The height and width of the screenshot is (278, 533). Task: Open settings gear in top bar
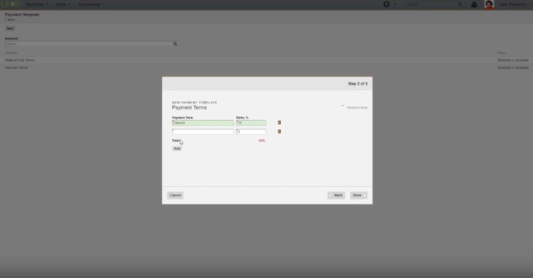[386, 4]
